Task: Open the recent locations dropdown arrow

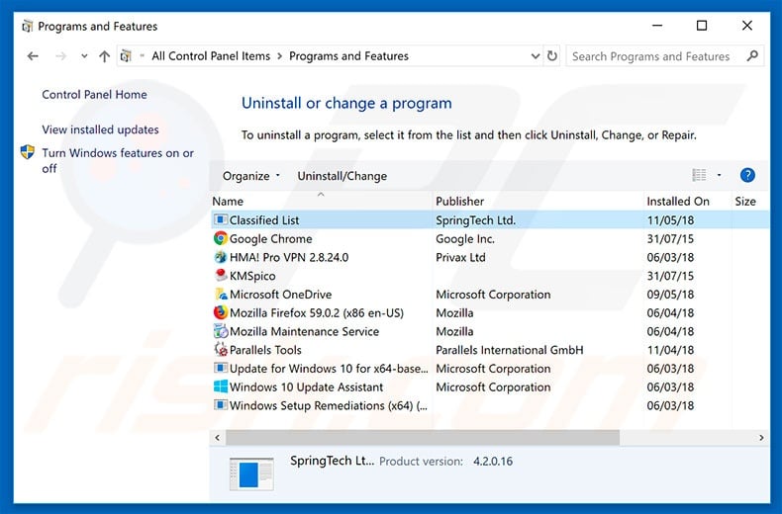Action: click(84, 55)
